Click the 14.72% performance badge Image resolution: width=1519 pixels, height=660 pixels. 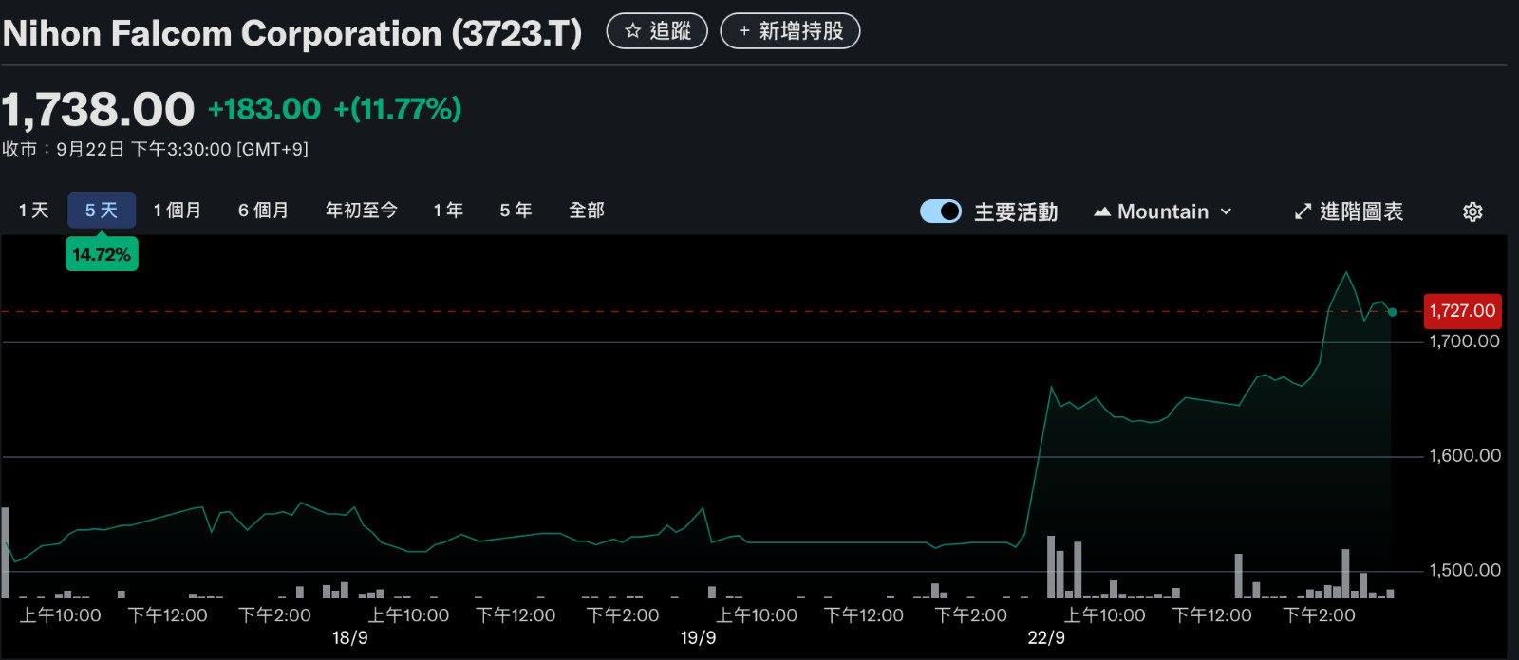pyautogui.click(x=102, y=254)
